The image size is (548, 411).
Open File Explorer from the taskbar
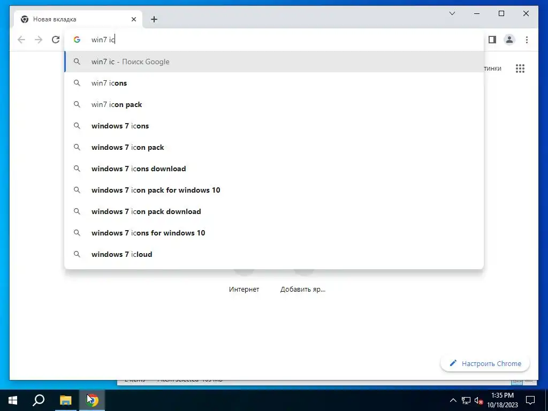click(x=65, y=400)
